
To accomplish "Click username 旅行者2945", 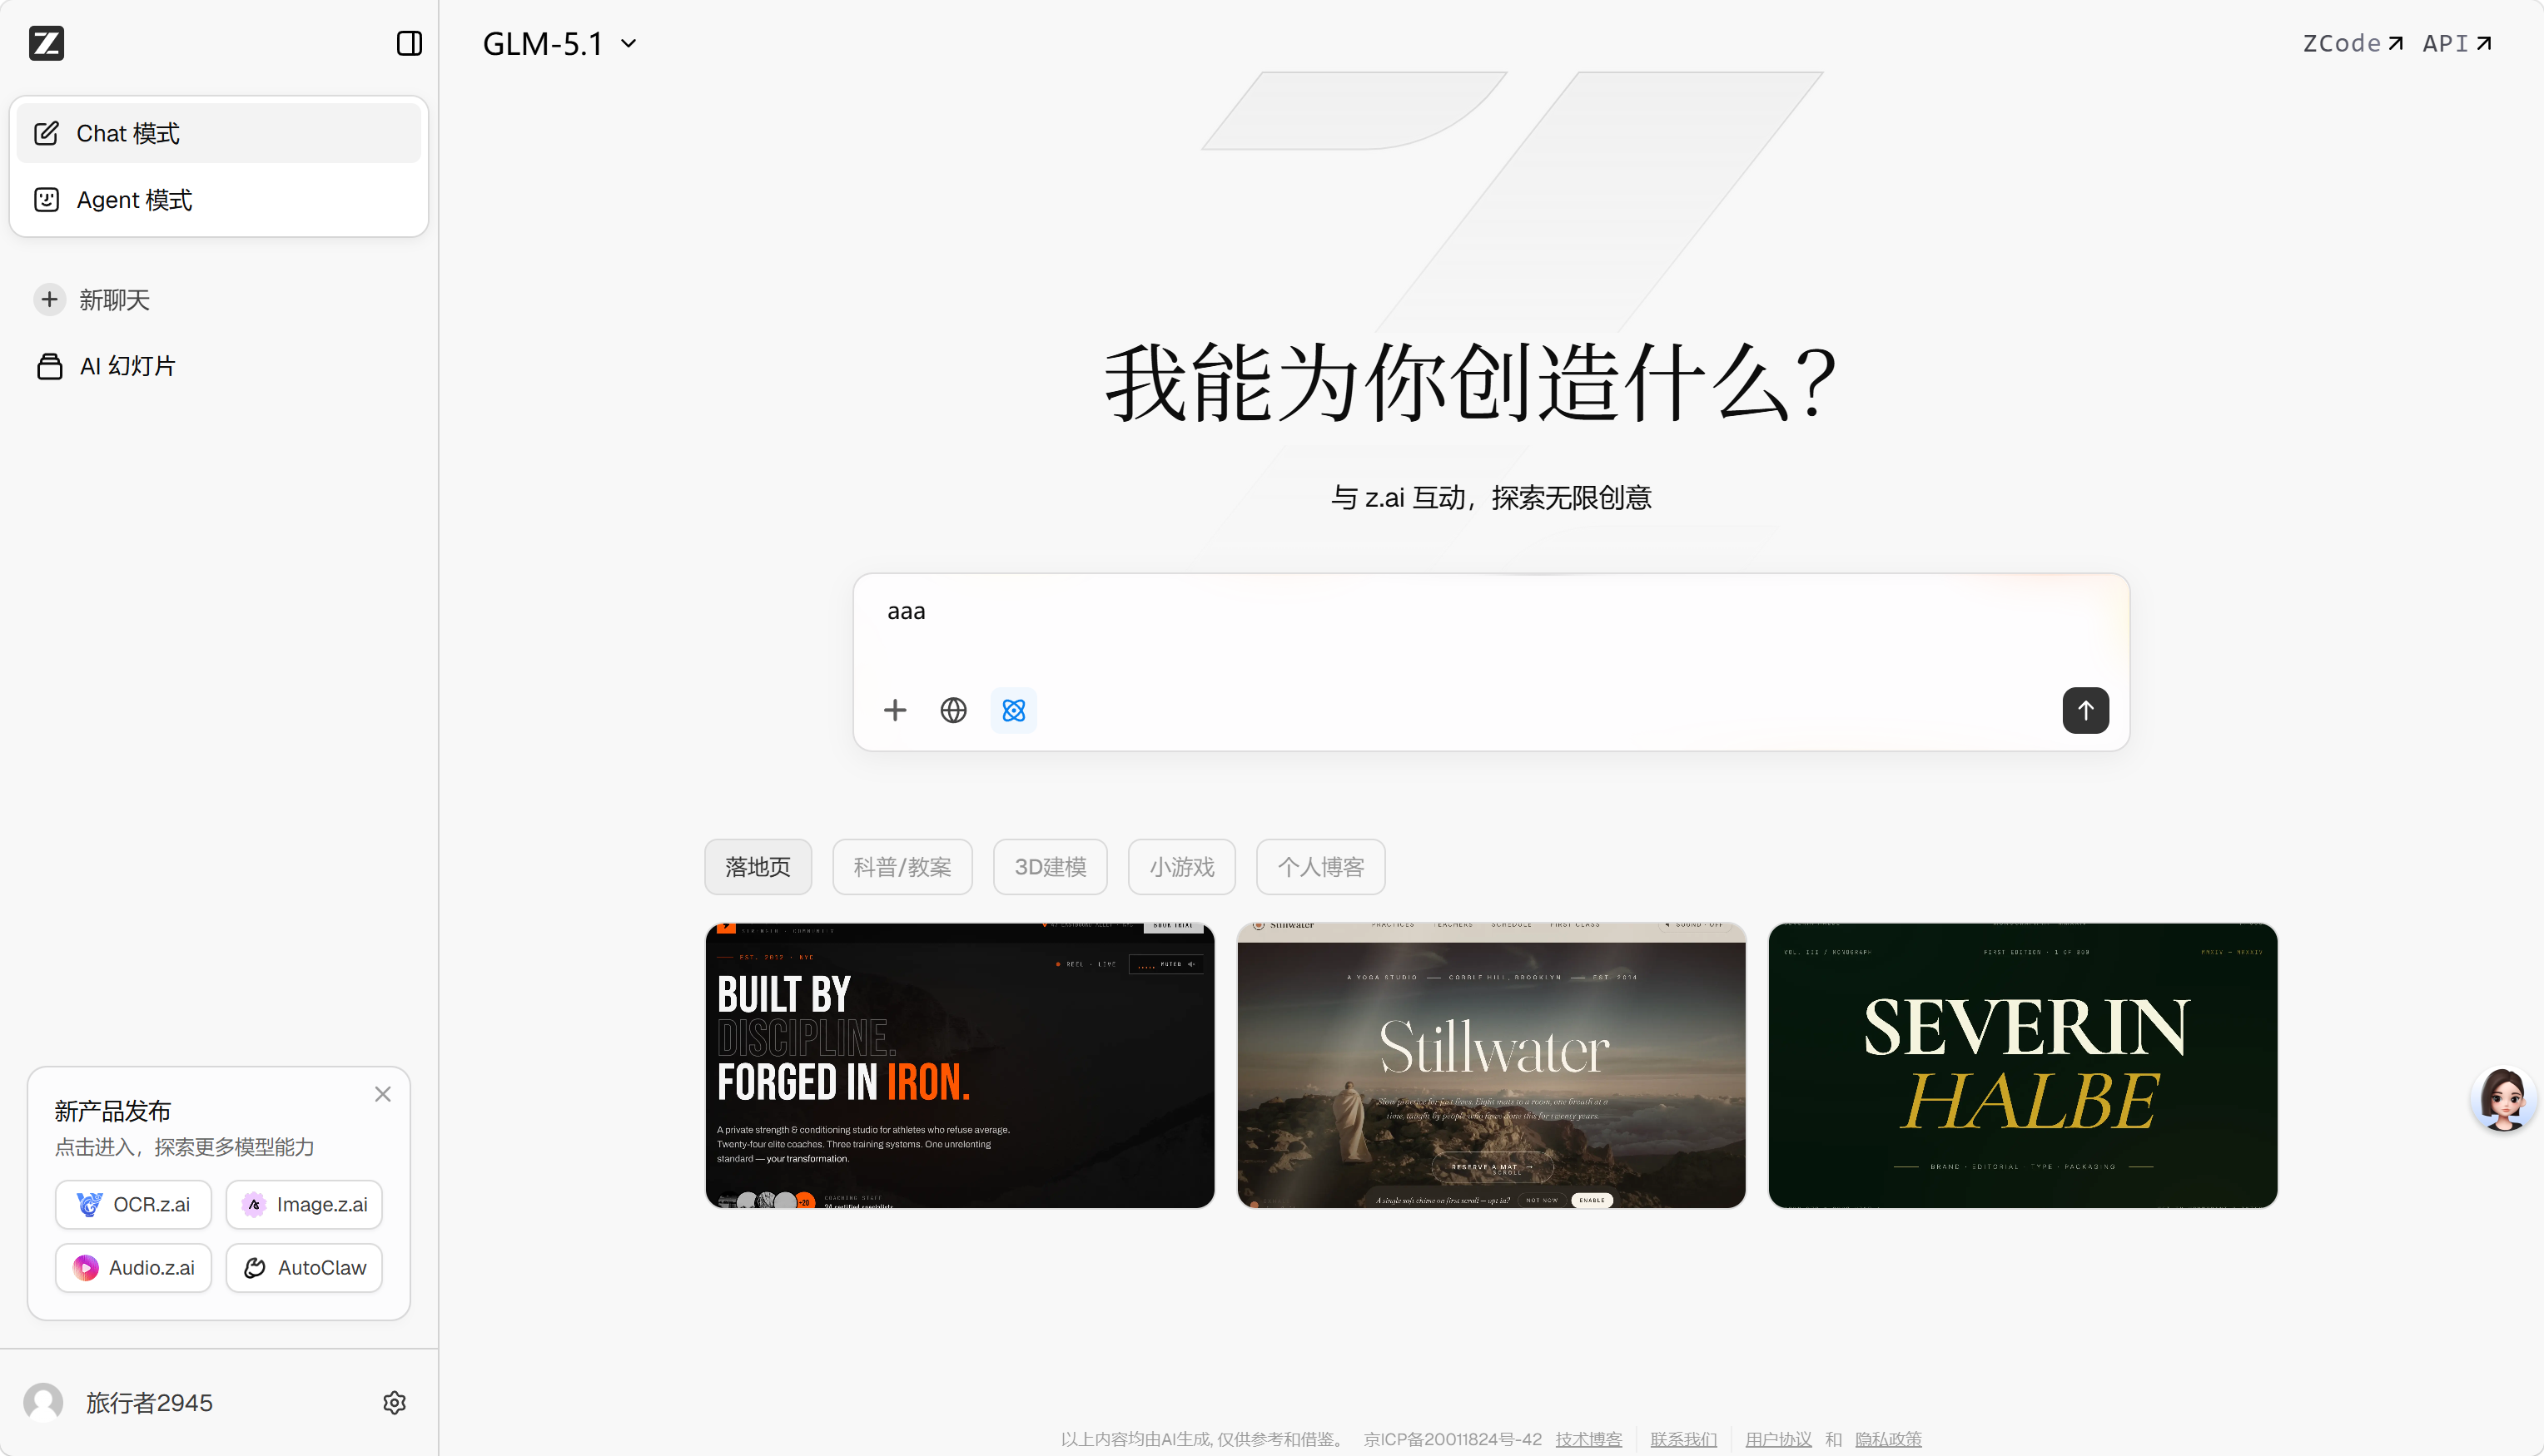I will (x=149, y=1402).
